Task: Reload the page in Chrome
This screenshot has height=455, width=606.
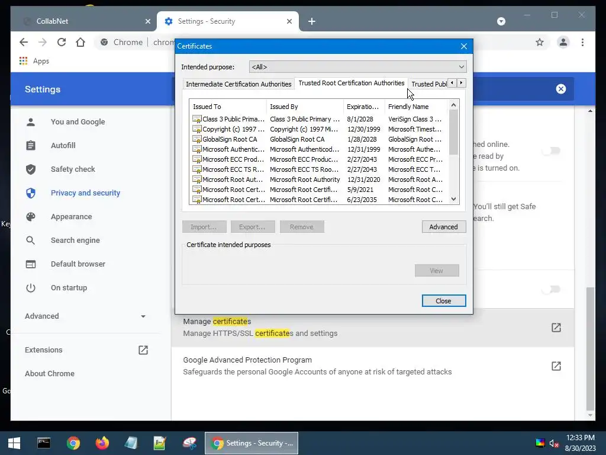Action: (62, 42)
